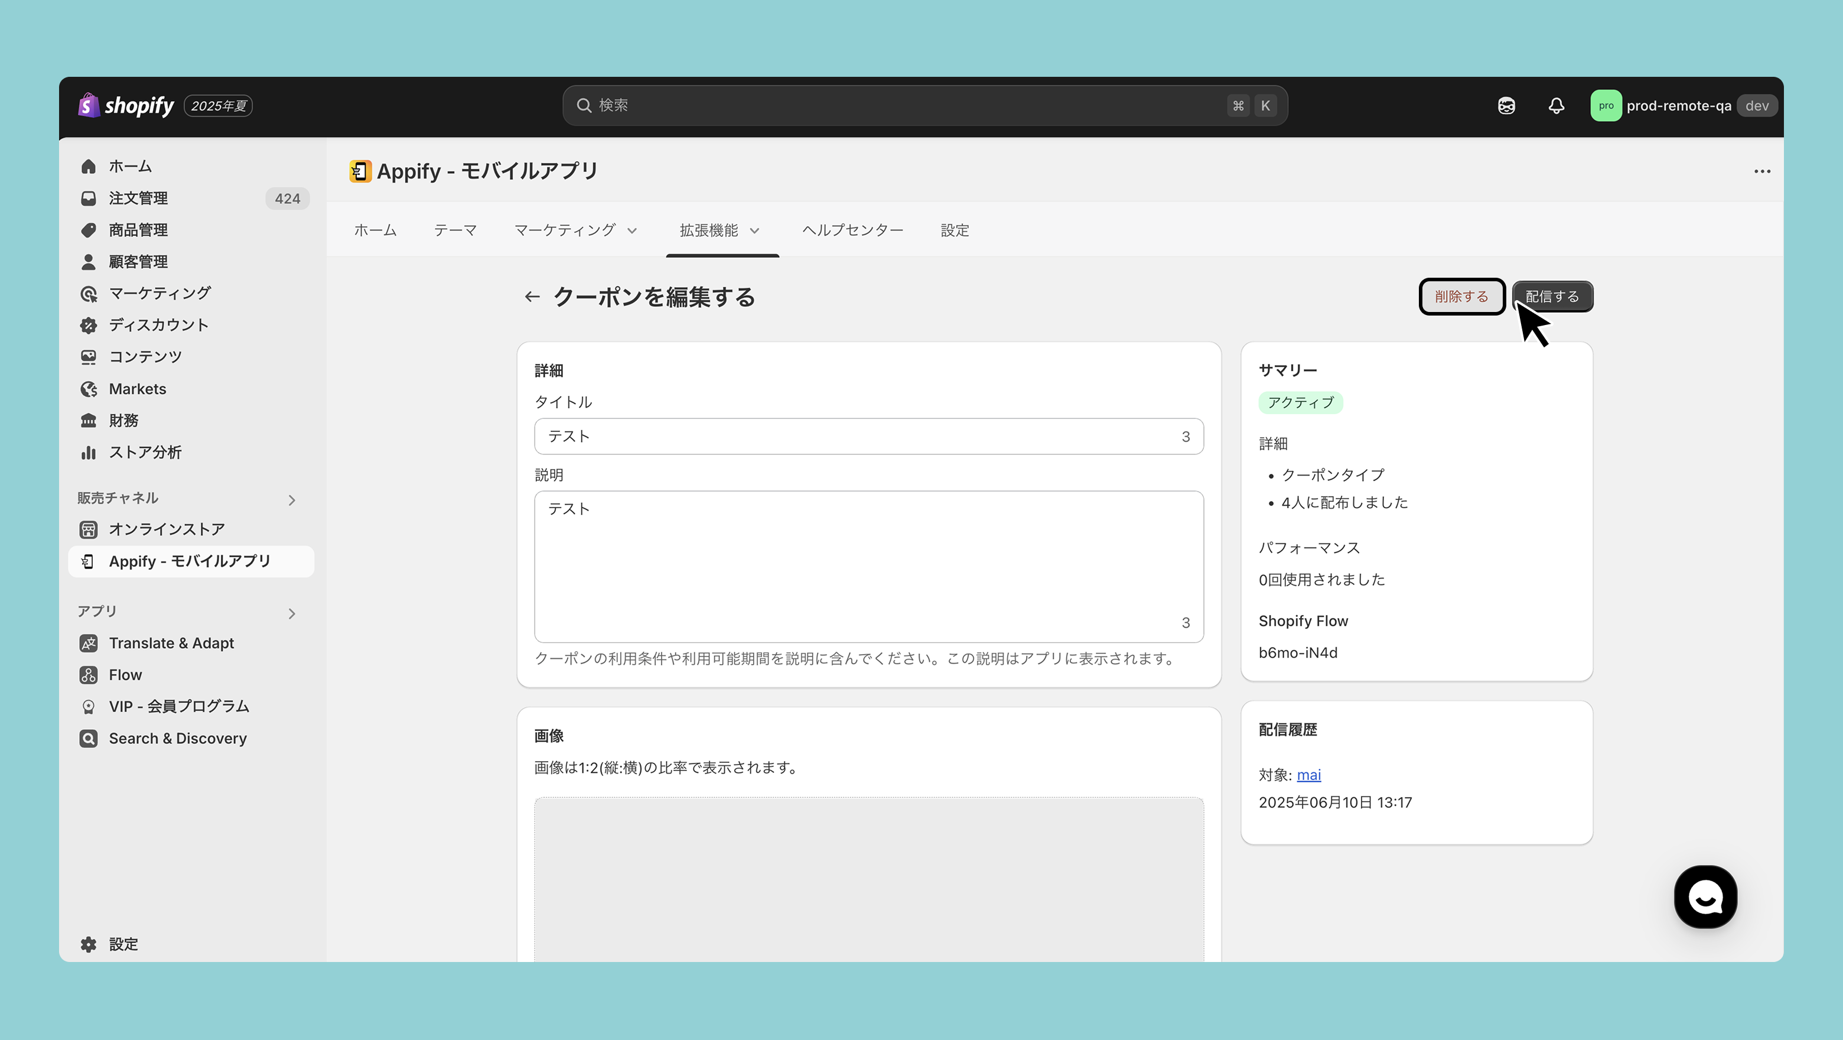The width and height of the screenshot is (1843, 1040).
Task: Click the タイトル input field
Action: 858,437
